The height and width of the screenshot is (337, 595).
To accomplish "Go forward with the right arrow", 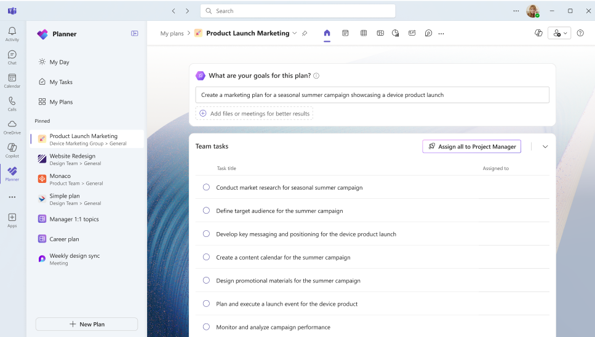I will (x=187, y=11).
